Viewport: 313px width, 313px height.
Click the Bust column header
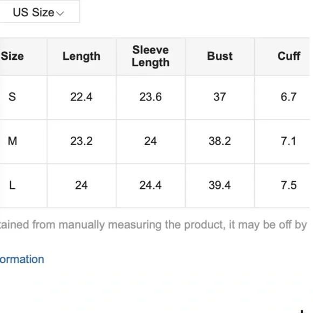pyautogui.click(x=220, y=56)
